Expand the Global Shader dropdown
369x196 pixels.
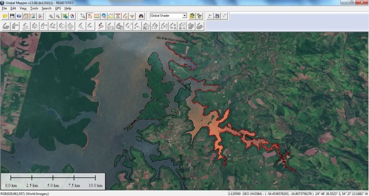point(185,16)
